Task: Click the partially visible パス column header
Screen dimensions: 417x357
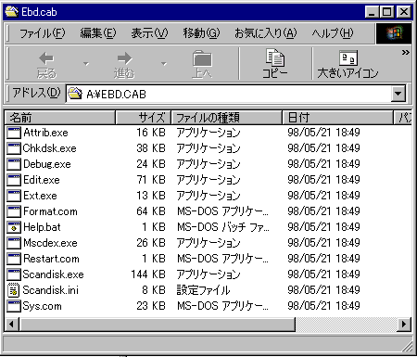Action: (403, 118)
